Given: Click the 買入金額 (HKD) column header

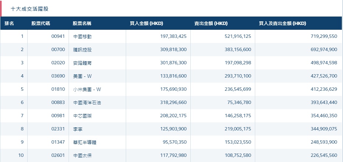Looking at the screenshot, I should 146,24.
